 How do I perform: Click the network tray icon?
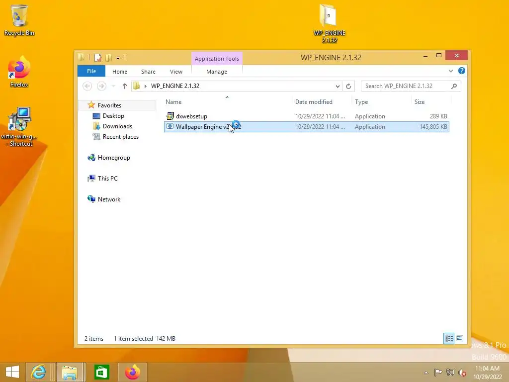coord(450,373)
